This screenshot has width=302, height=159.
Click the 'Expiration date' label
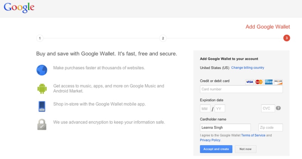click(211, 100)
